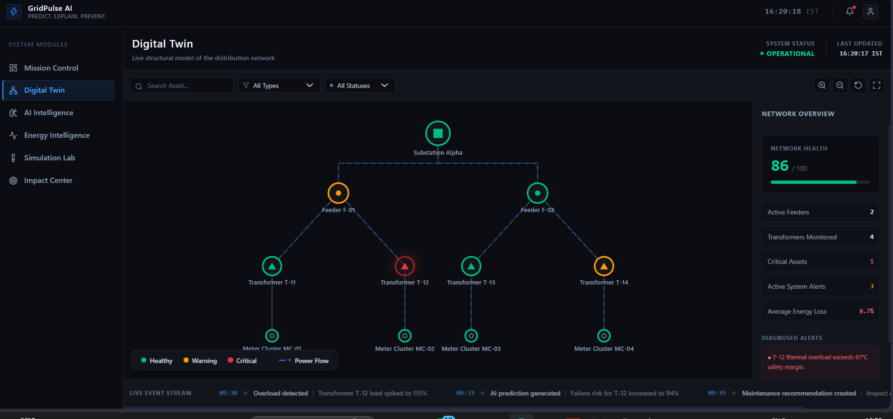This screenshot has height=419, width=893.
Task: Open Mission Control module
Action: [58, 68]
